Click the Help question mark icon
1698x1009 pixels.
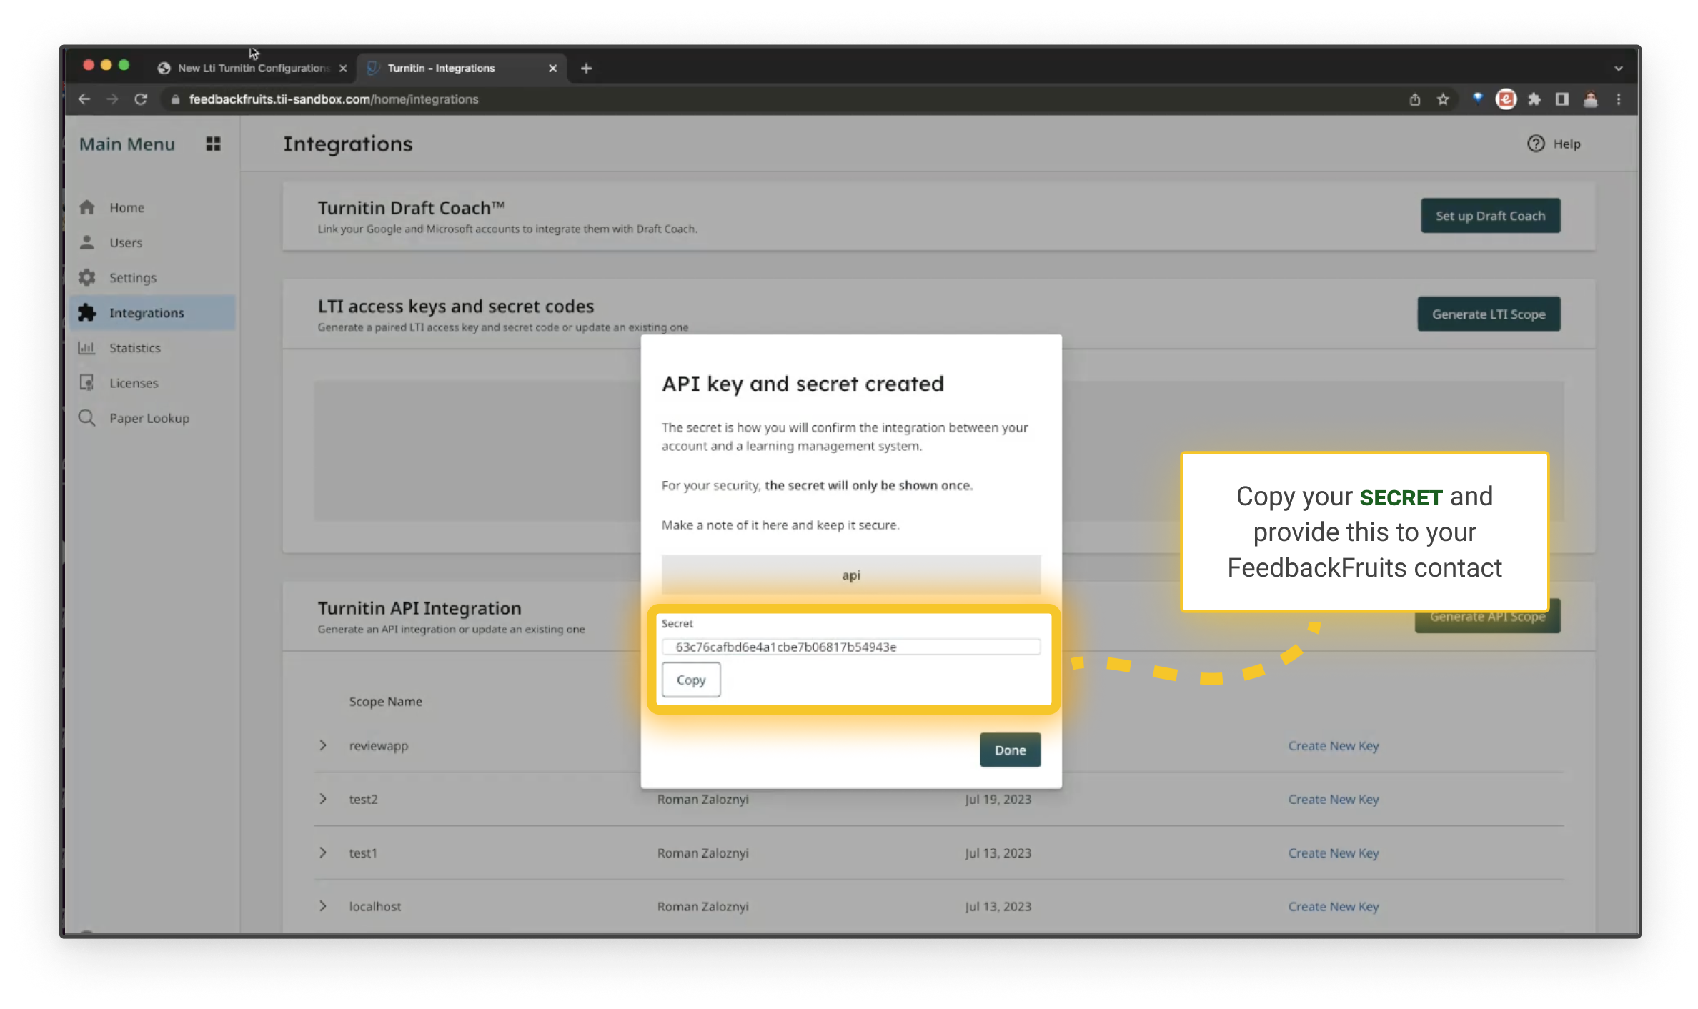[1536, 144]
